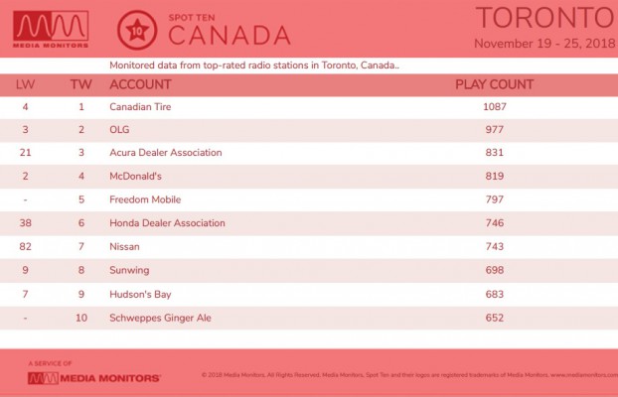Select the Hudson's Bay entry
Image resolution: width=618 pixels, height=397 pixels.
(x=140, y=294)
